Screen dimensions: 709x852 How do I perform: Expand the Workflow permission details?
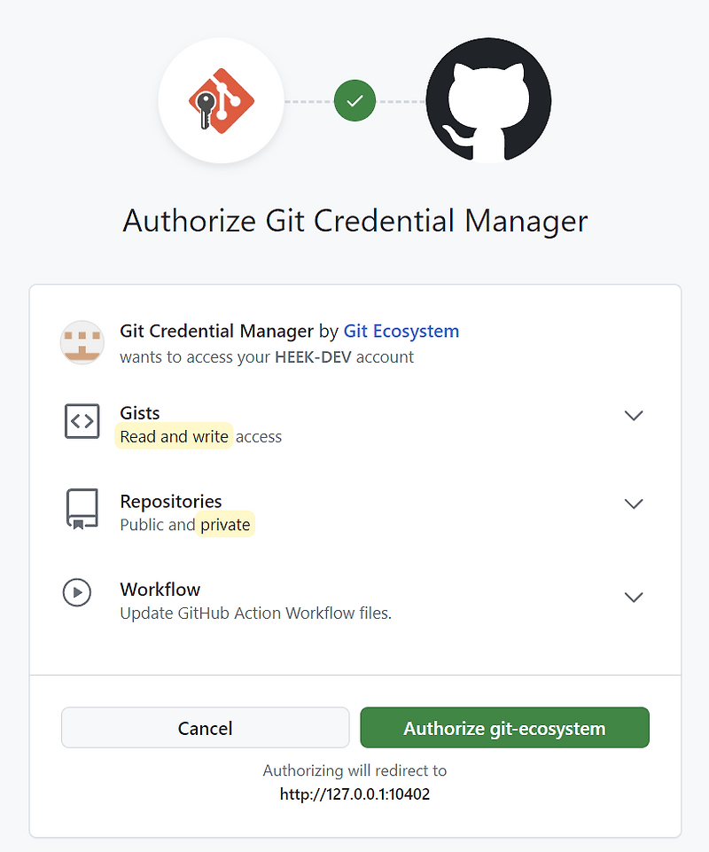tap(634, 597)
